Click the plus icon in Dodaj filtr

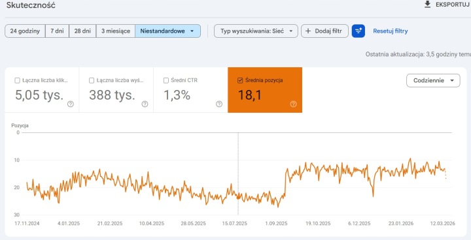(x=308, y=31)
